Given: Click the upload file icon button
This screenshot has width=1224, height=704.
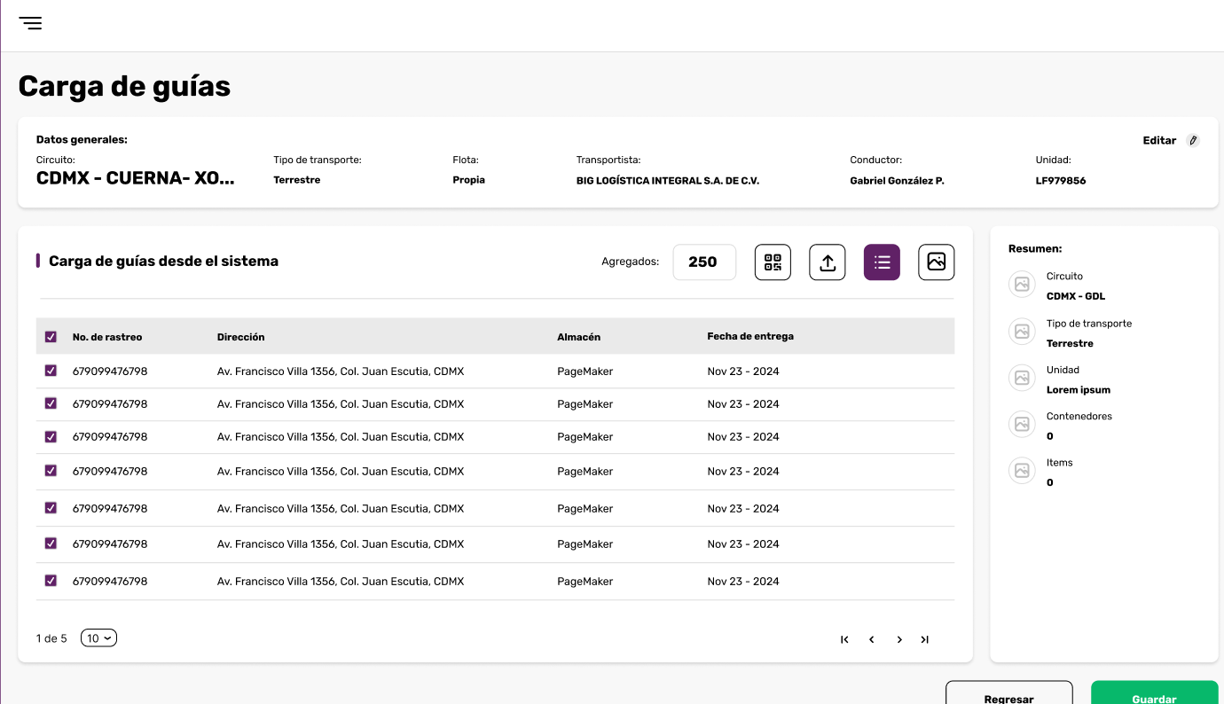Looking at the screenshot, I should [828, 262].
